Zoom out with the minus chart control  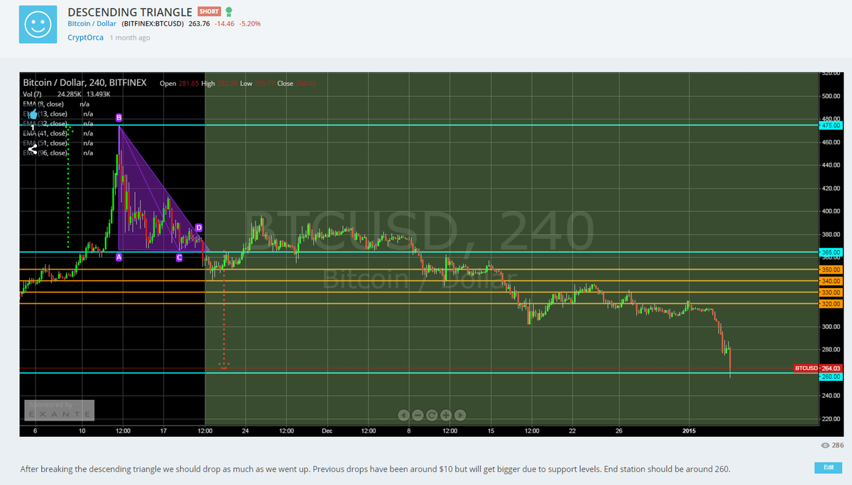(x=417, y=415)
